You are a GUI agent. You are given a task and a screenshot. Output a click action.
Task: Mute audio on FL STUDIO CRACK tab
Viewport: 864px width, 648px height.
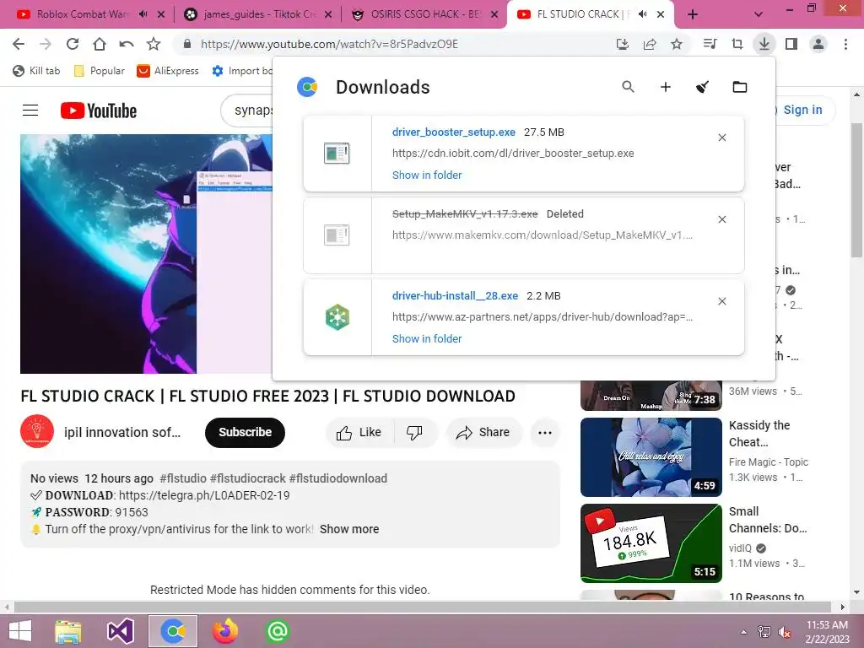642,14
